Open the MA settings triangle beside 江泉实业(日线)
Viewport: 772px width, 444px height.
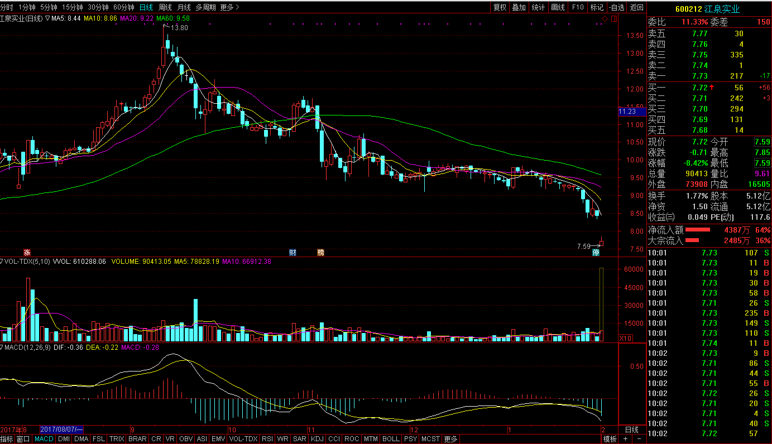click(x=47, y=18)
